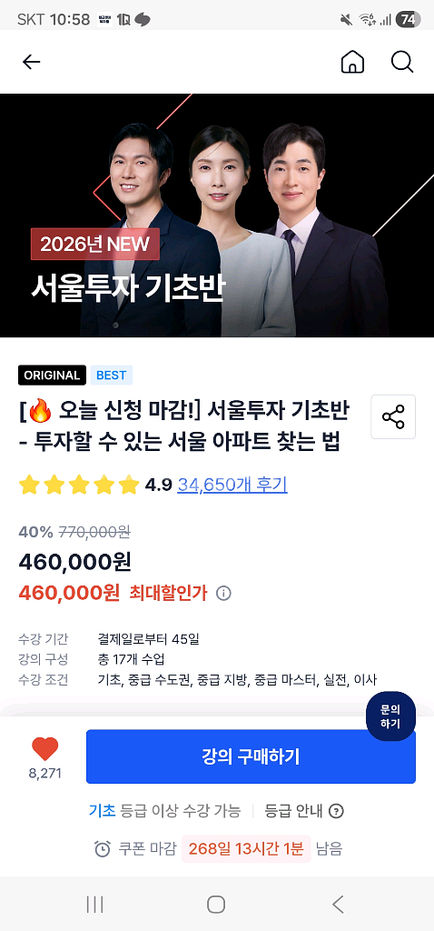Tap the ORIGINAL badge
Image resolution: width=434 pixels, height=931 pixels.
[x=52, y=375]
